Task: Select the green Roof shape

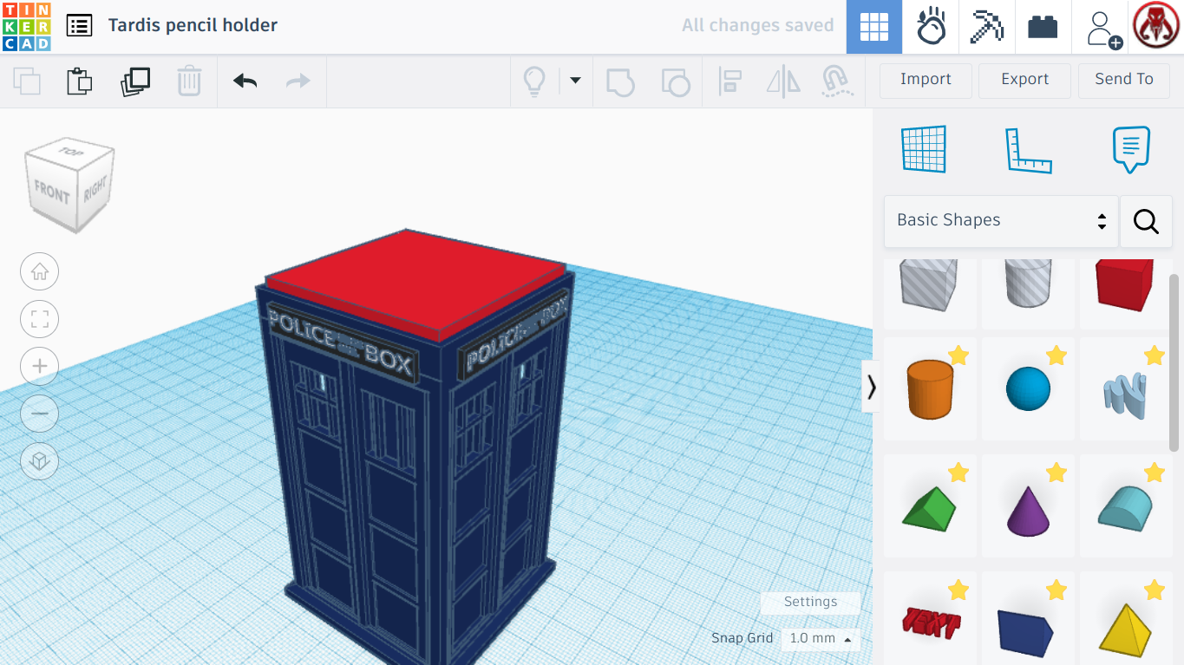Action: (930, 506)
